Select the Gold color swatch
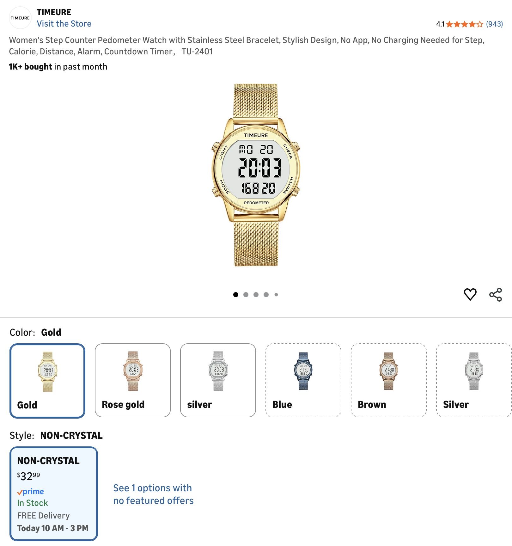 click(47, 381)
